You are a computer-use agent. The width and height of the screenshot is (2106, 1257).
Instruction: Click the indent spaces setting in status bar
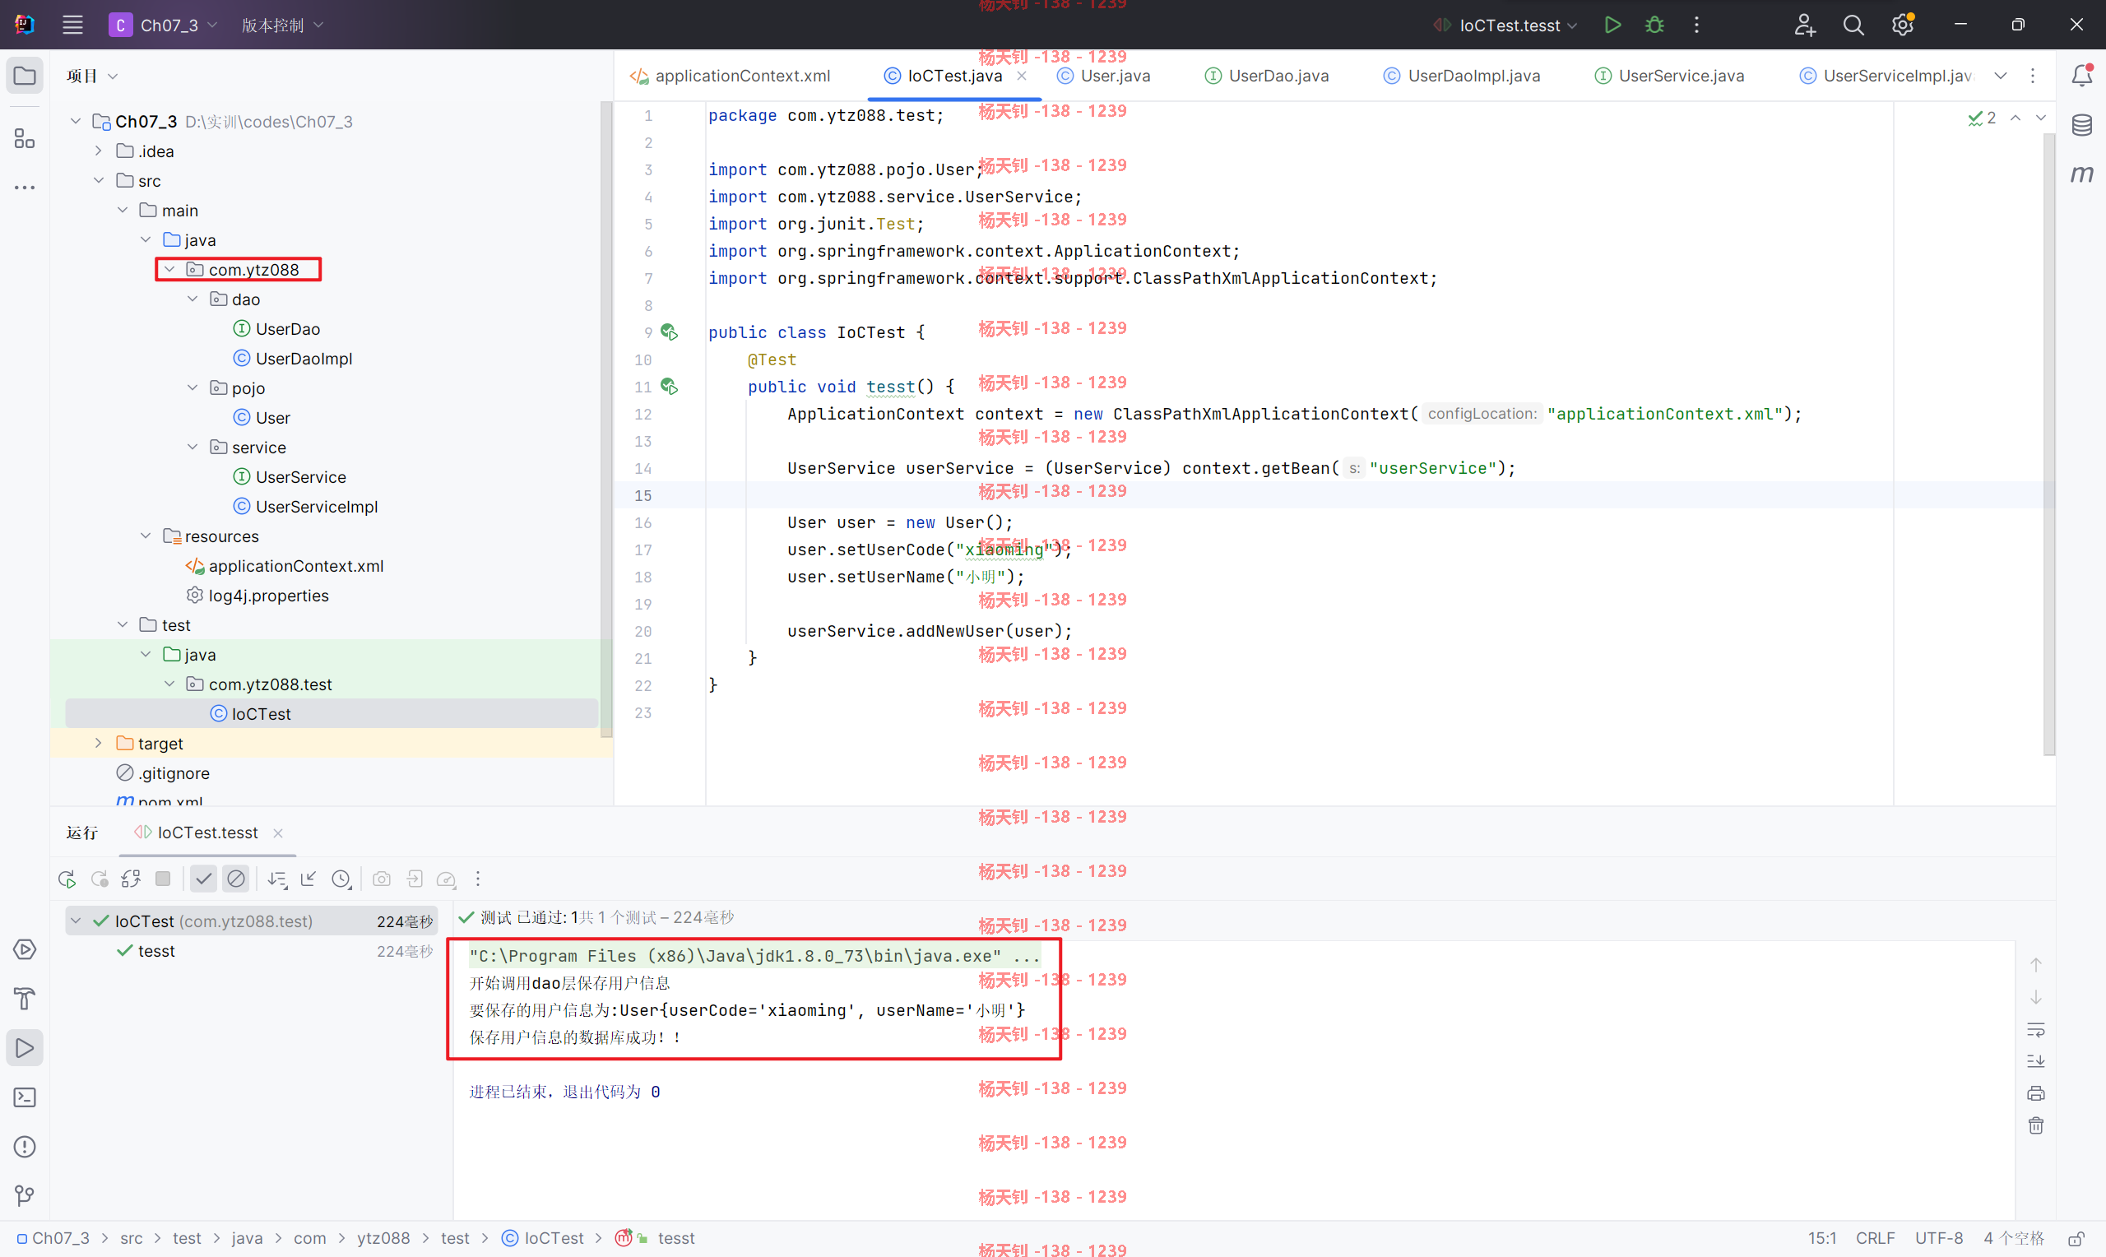[x=2014, y=1238]
